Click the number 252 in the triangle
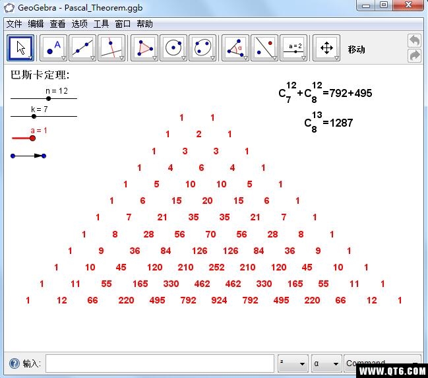The image size is (428, 378). coord(217,267)
